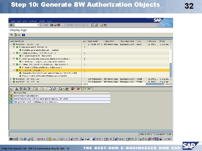Click the Windows Start button
Screen dimensions: 202x151
[13, 139]
